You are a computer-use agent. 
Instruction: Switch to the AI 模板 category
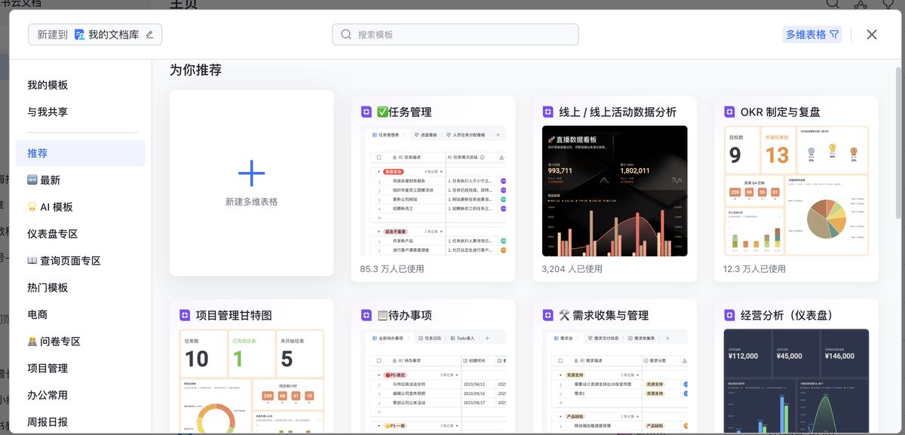(x=51, y=207)
